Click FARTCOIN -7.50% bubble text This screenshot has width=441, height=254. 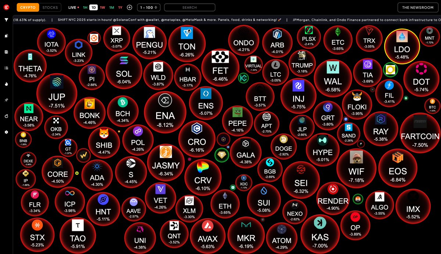tap(420, 140)
